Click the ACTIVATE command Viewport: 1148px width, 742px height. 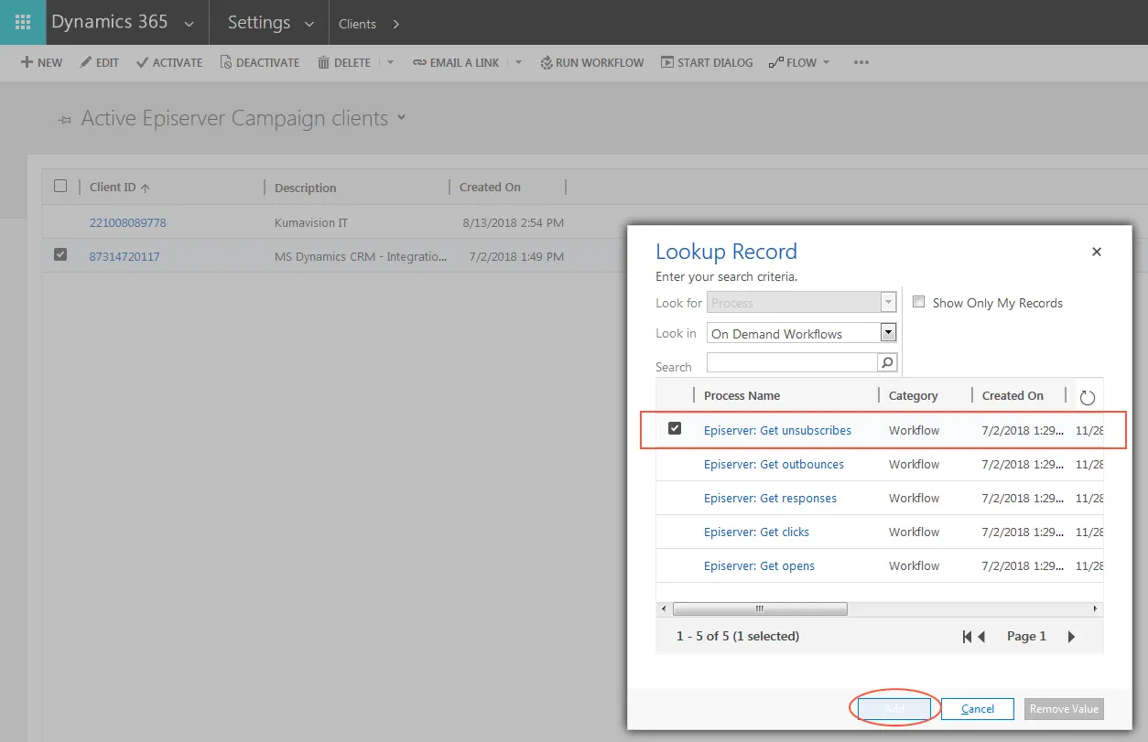pyautogui.click(x=169, y=62)
